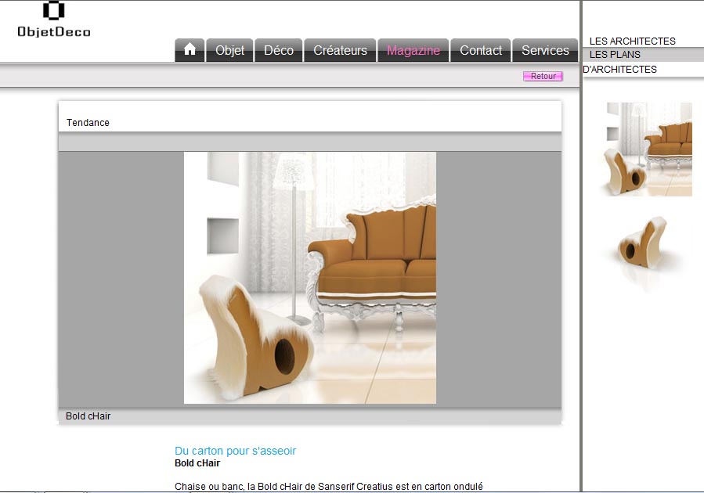
Task: Click the Tendance section header
Action: (88, 123)
